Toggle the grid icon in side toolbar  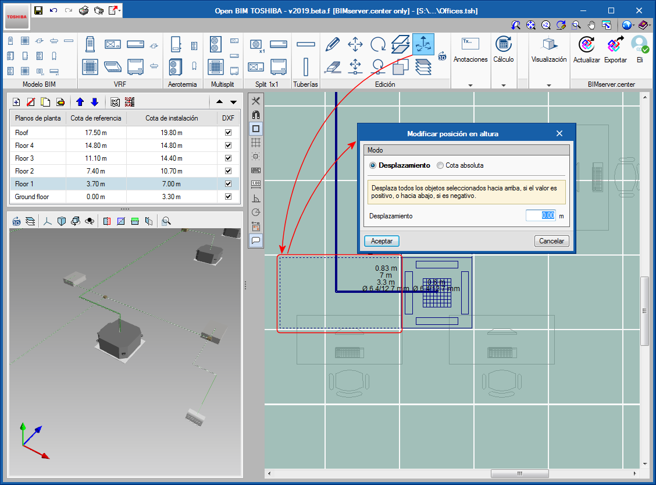pos(256,143)
